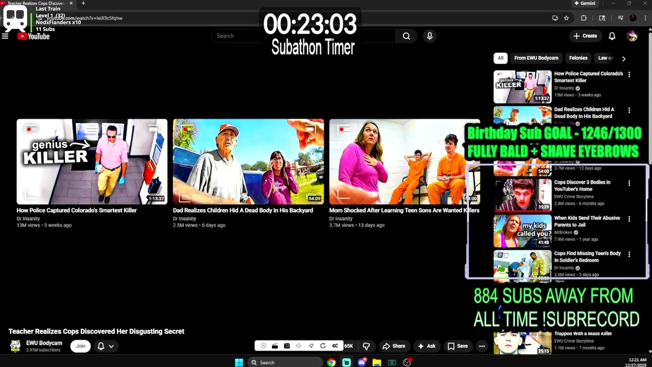652x367 pixels.
Task: Save video to a playlist
Action: (x=457, y=346)
